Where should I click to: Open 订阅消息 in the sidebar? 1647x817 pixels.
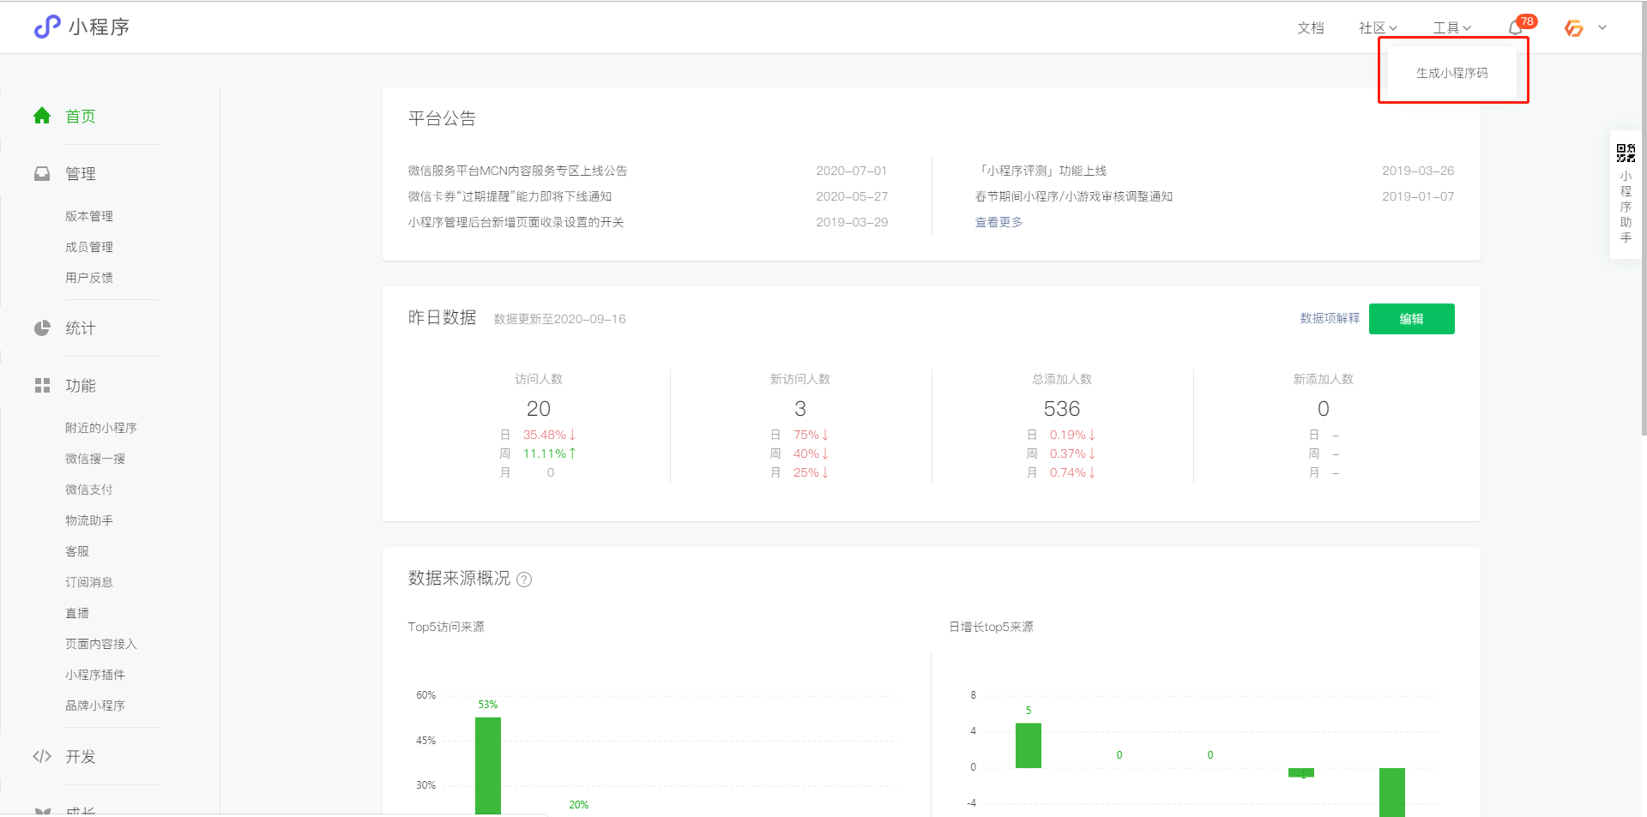(x=89, y=582)
